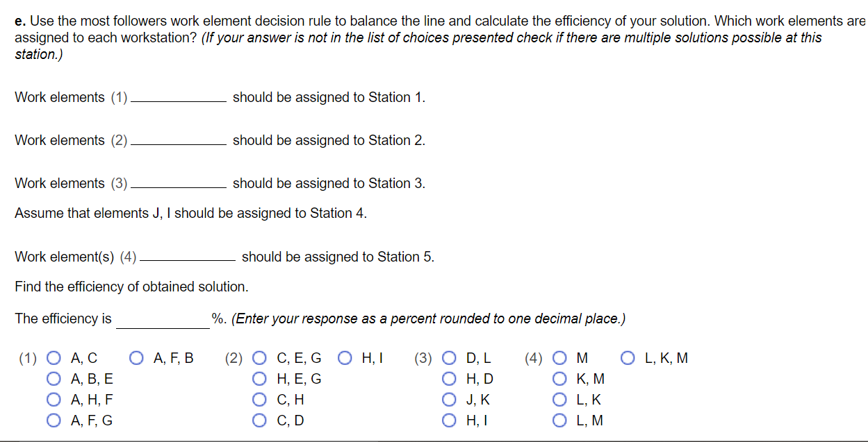Select answer "D, L" for question 3
868x442 pixels.
[449, 358]
